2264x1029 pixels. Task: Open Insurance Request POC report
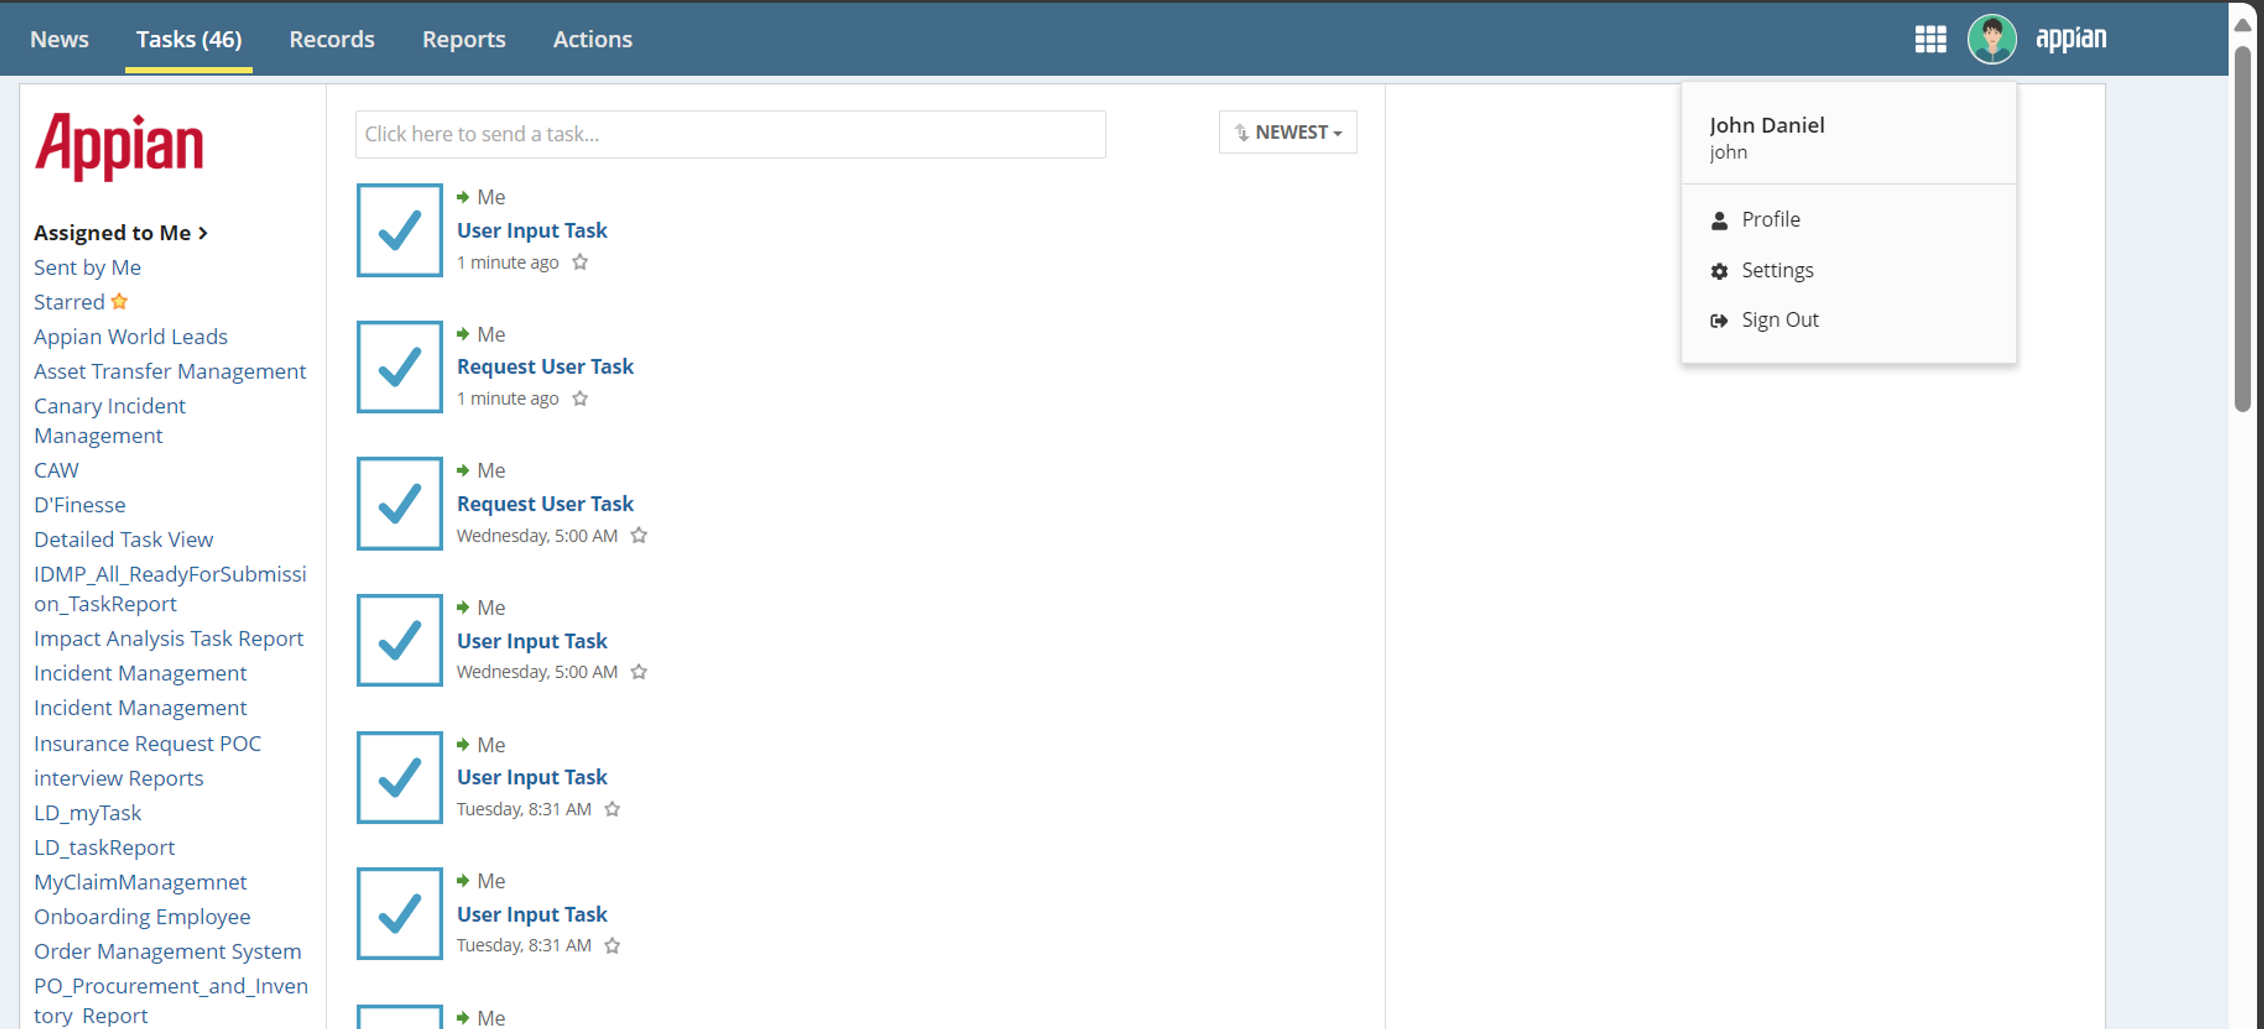[x=147, y=743]
